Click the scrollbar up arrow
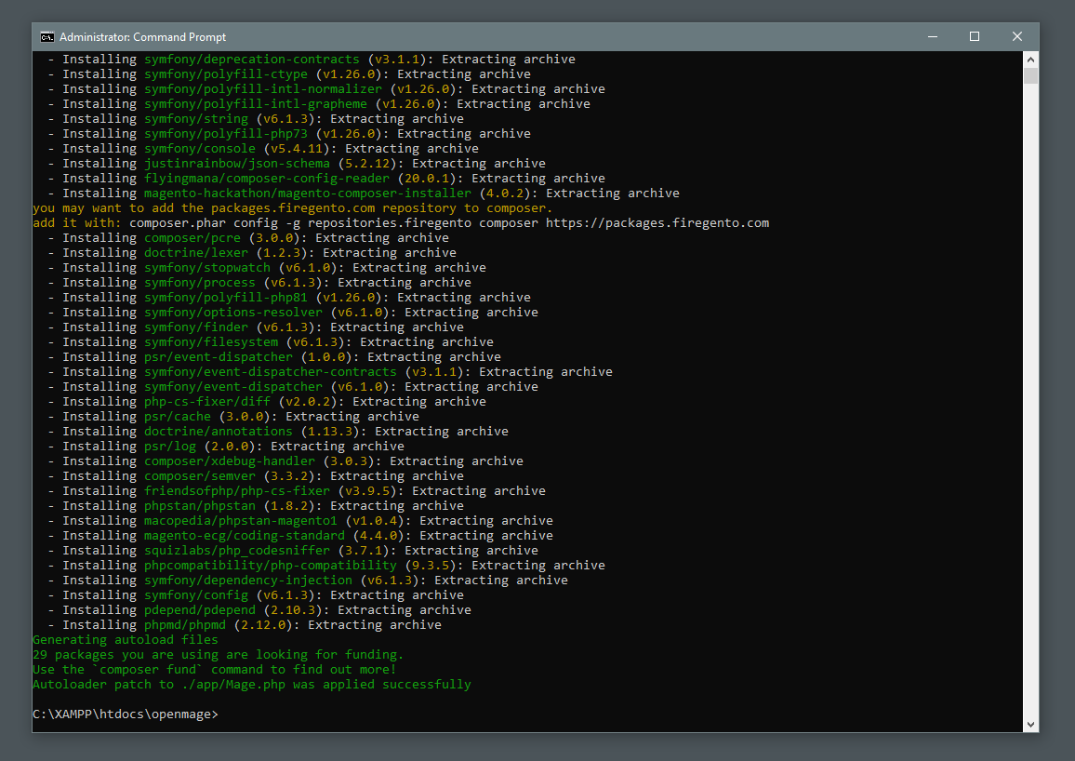The width and height of the screenshot is (1075, 761). [x=1030, y=59]
